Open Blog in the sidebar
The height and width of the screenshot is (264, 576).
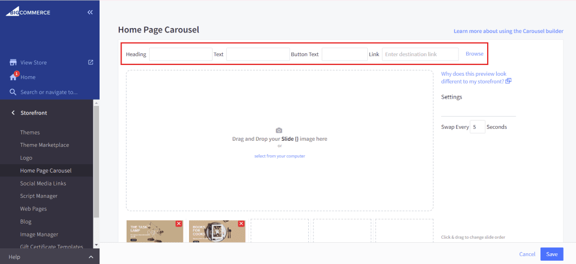pos(26,221)
